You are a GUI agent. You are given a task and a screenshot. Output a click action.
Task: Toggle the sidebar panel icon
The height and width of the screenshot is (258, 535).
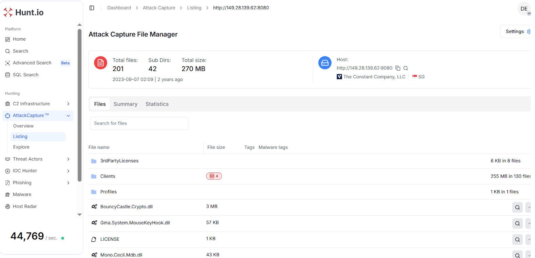click(92, 8)
